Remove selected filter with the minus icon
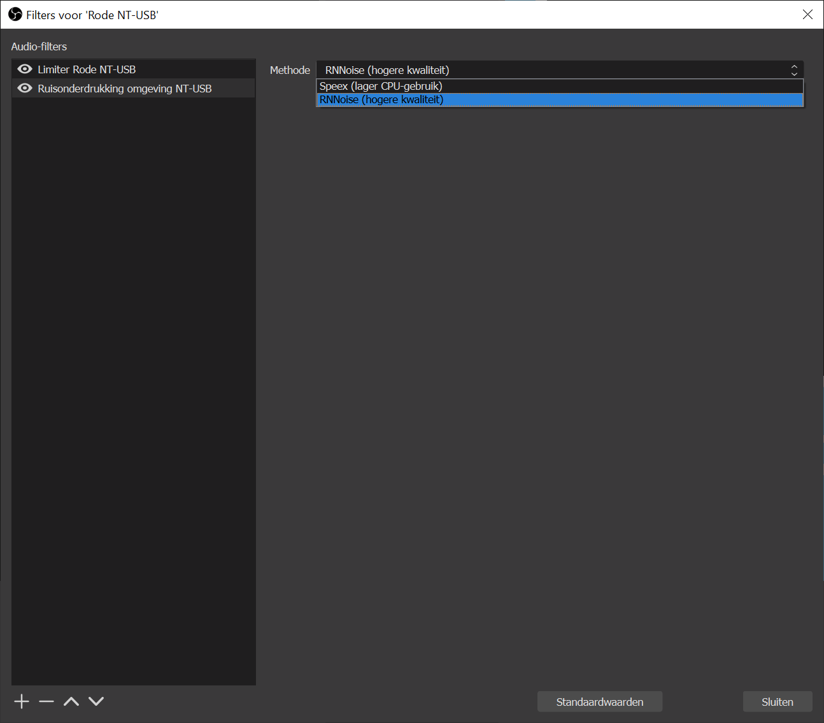 (46, 701)
